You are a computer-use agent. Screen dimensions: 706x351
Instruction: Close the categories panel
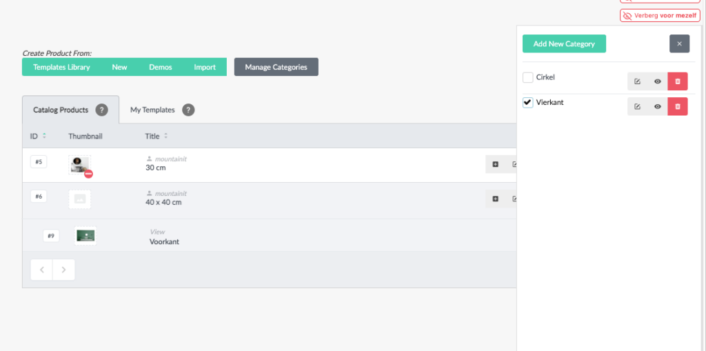[679, 43]
